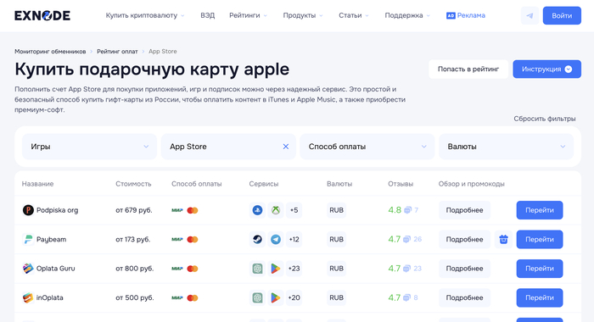Navigate to Рейтинг оплат breadcrumb
This screenshot has height=322, width=594.
click(x=117, y=52)
